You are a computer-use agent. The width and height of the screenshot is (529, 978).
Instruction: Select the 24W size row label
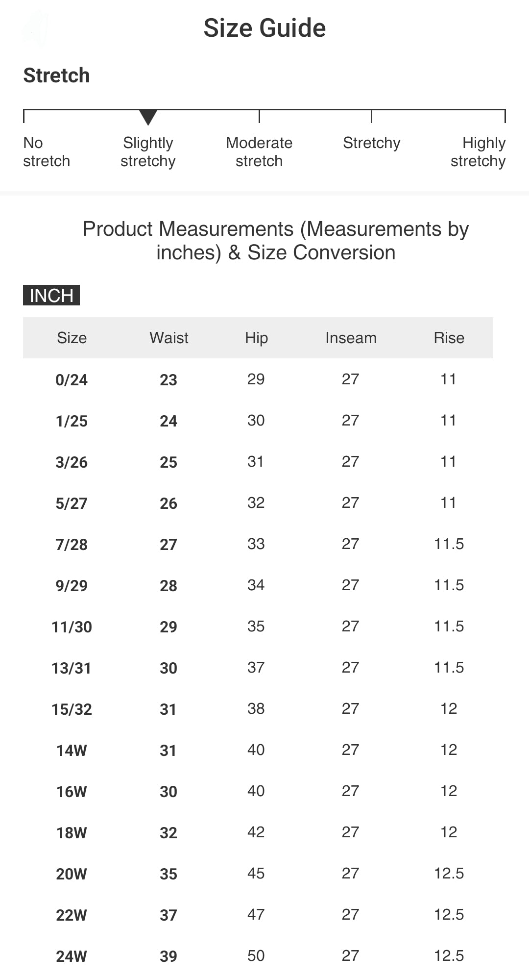(x=72, y=956)
